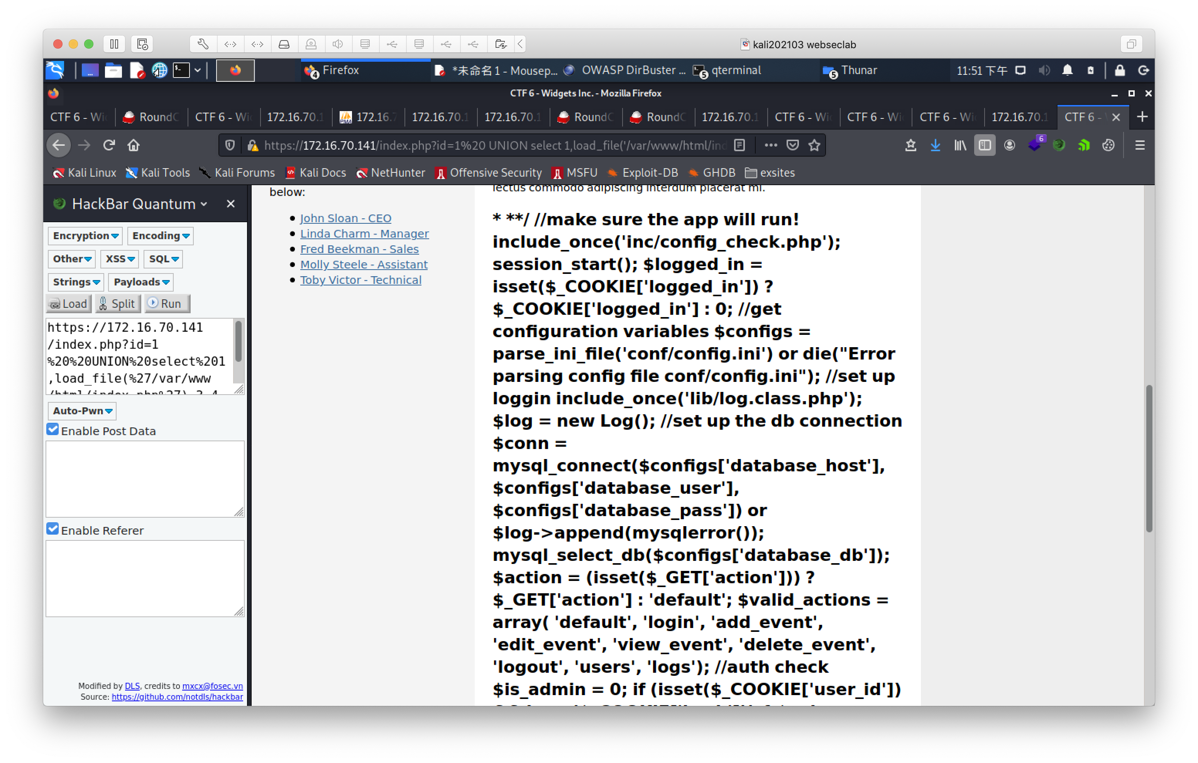This screenshot has height=763, width=1198.
Task: Open the hackbar GitHub source link
Action: coord(177,697)
